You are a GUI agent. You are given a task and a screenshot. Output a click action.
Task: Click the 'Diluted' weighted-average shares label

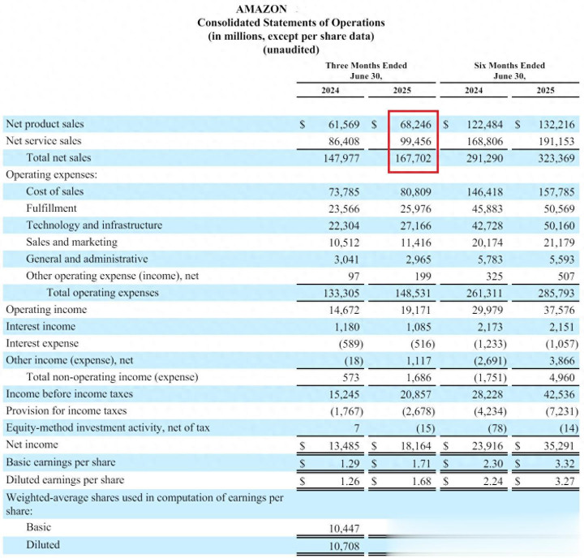pyautogui.click(x=43, y=544)
